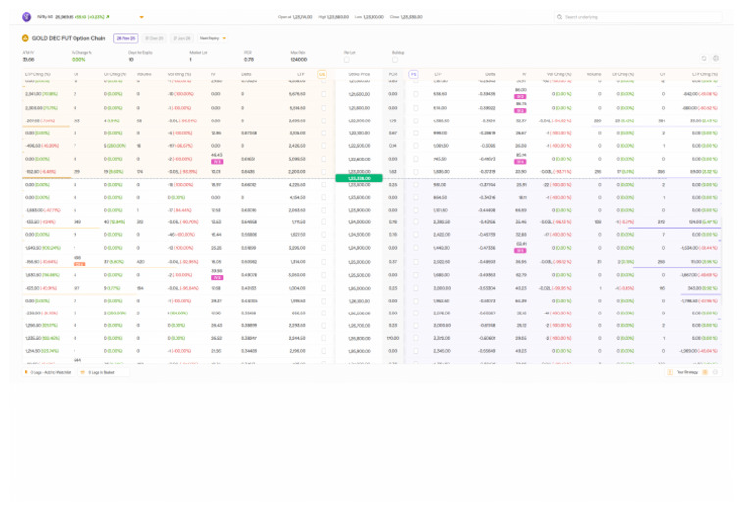Image resolution: width=753 pixels, height=532 pixels.
Task: Click the gold coin icon beside Option Chain title
Action: coord(25,38)
